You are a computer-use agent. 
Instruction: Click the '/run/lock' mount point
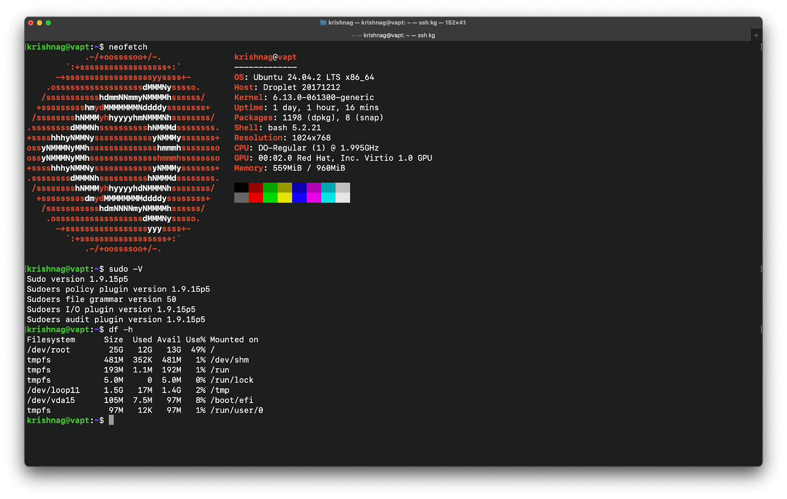232,380
